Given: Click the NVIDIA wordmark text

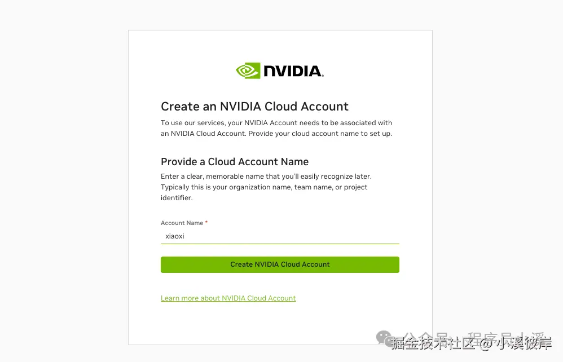Looking at the screenshot, I should pos(293,71).
